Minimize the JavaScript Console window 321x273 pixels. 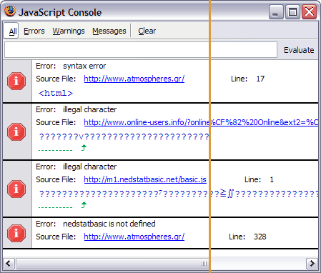pyautogui.click(x=276, y=12)
